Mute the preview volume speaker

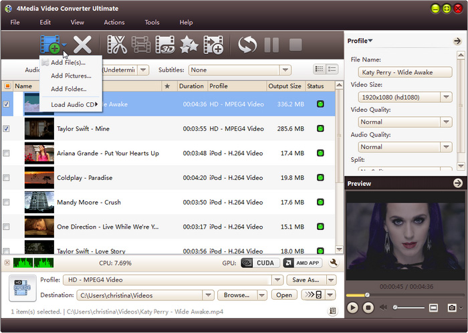coord(384,307)
